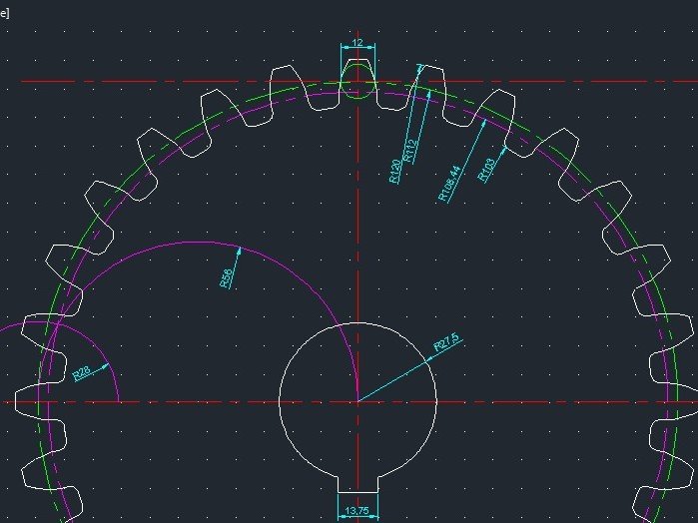Select the 12 width dimension text
The width and height of the screenshot is (698, 523).
(357, 43)
